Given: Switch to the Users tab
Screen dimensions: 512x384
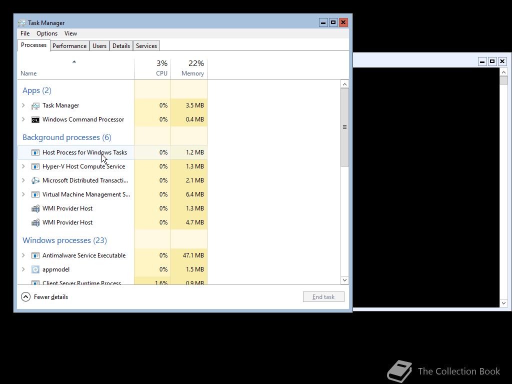Looking at the screenshot, I should [99, 46].
